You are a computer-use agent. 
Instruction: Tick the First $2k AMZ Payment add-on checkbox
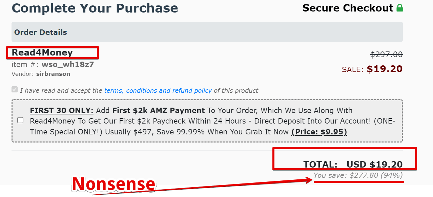coord(21,120)
